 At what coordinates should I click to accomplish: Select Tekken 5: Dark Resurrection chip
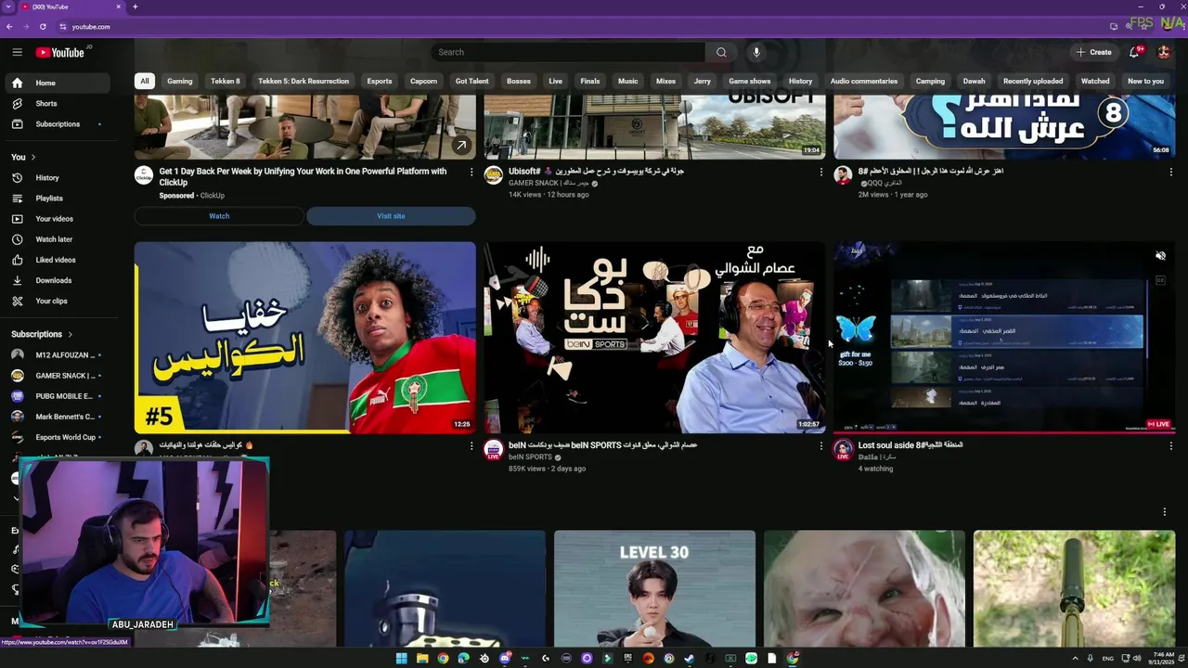click(x=303, y=81)
